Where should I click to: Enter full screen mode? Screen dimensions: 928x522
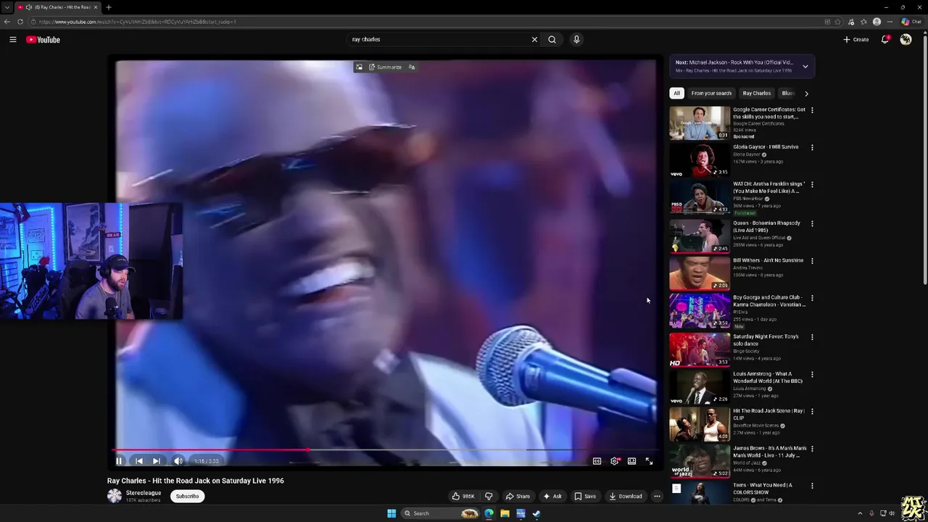click(650, 461)
